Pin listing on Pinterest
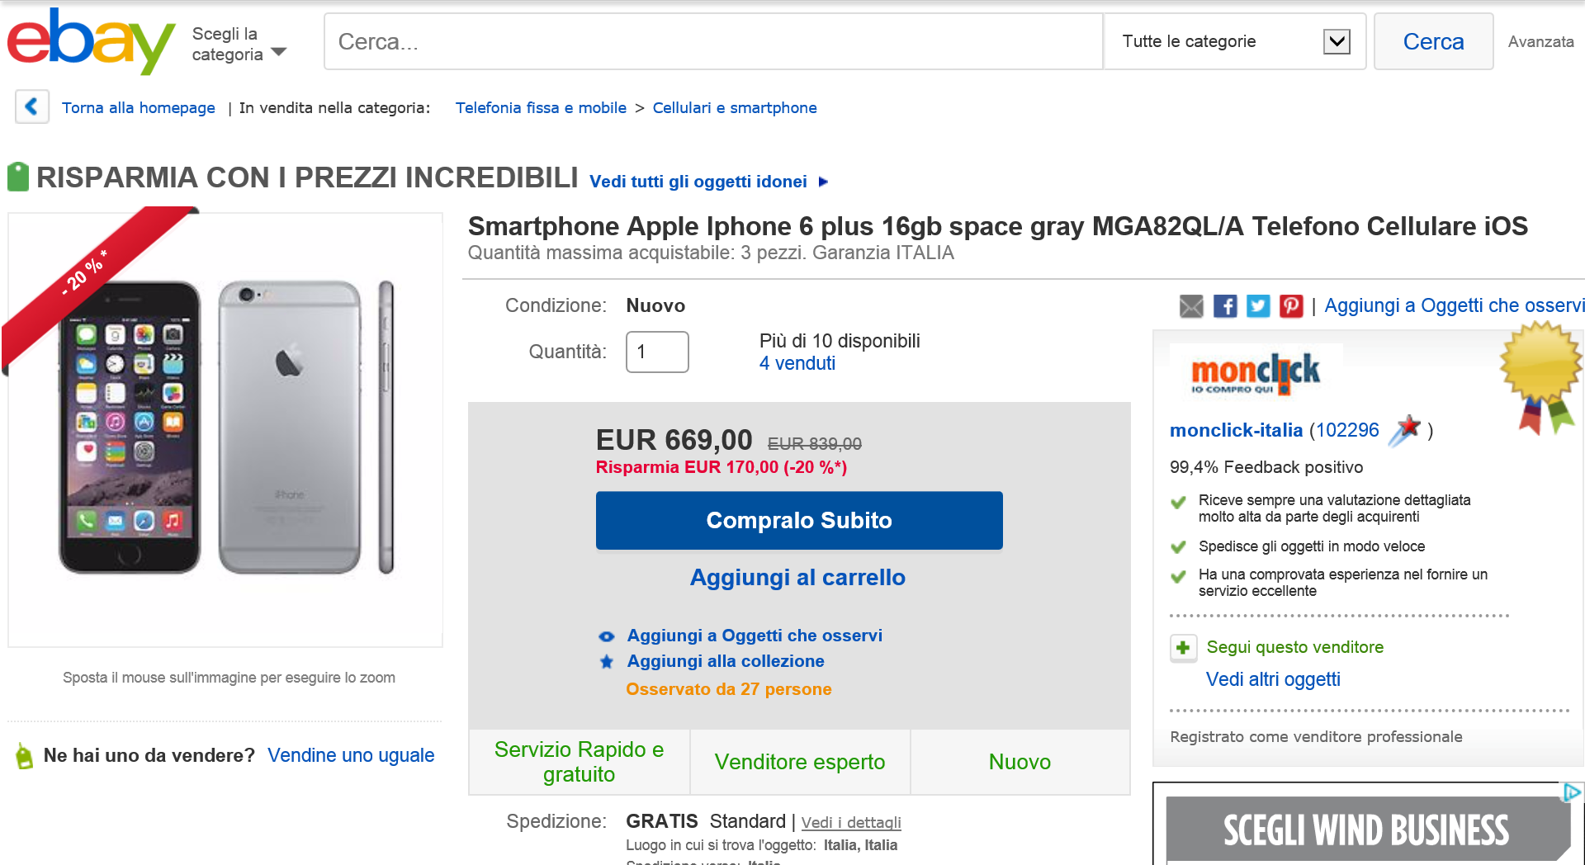The width and height of the screenshot is (1585, 865). click(x=1291, y=306)
